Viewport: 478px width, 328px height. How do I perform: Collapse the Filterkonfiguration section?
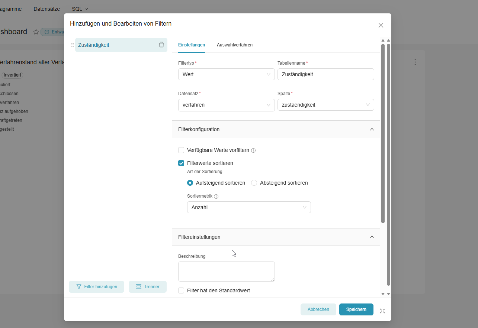coord(372,129)
